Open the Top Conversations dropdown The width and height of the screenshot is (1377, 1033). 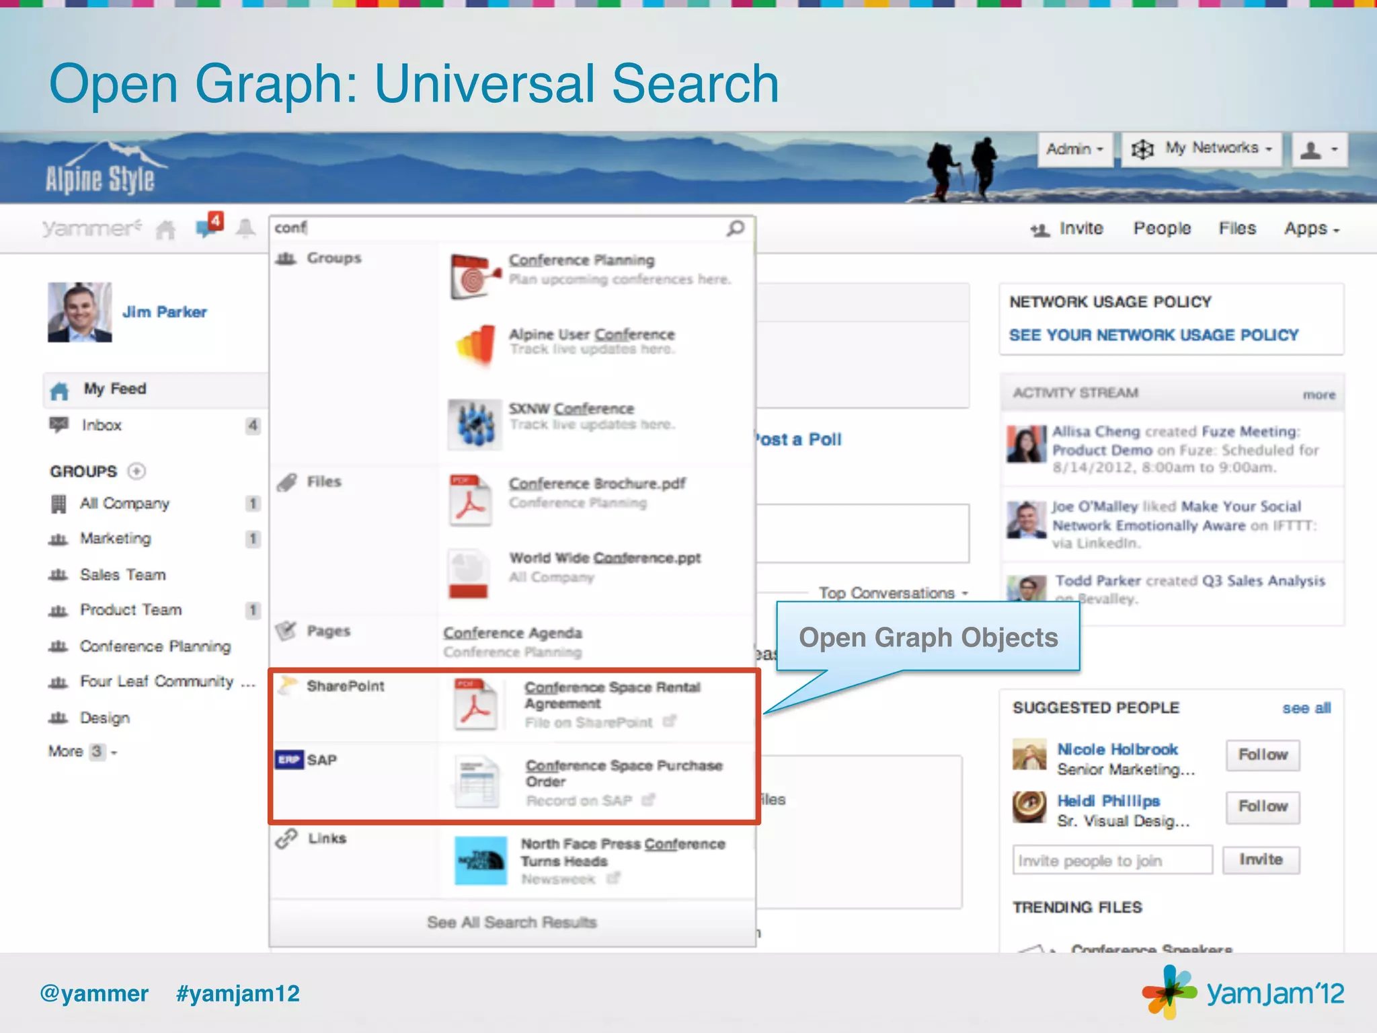894,593
